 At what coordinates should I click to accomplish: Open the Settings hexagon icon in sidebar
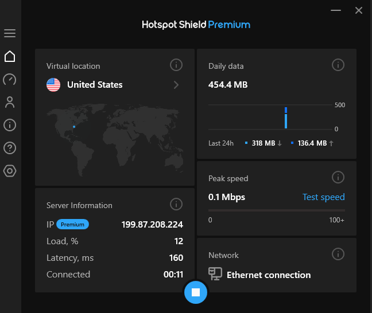pos(10,171)
